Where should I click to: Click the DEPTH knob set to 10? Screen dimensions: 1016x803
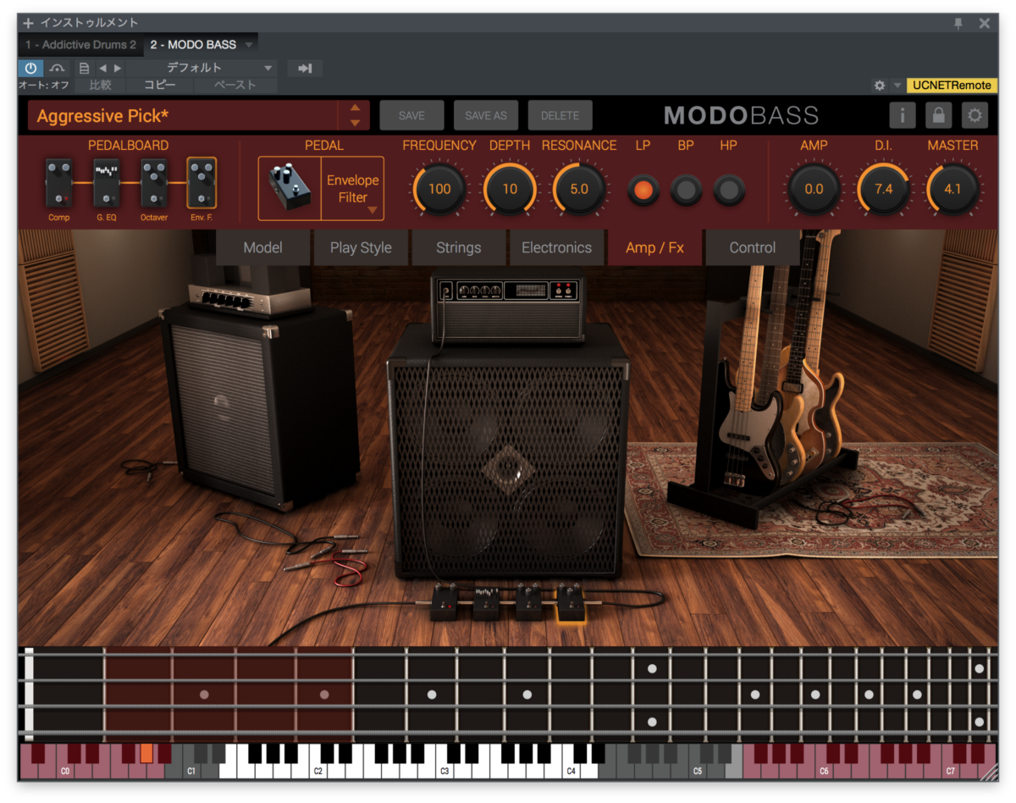tap(510, 188)
